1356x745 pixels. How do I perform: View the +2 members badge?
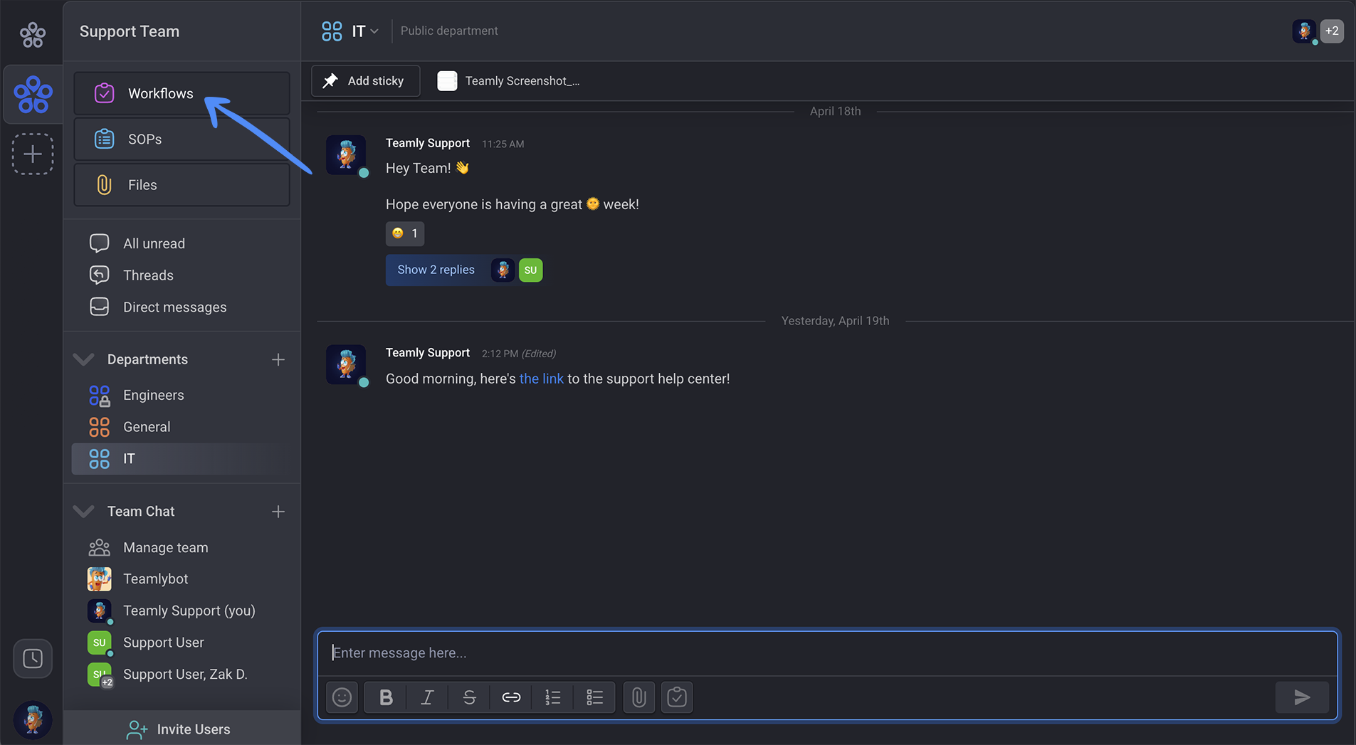click(x=1332, y=31)
